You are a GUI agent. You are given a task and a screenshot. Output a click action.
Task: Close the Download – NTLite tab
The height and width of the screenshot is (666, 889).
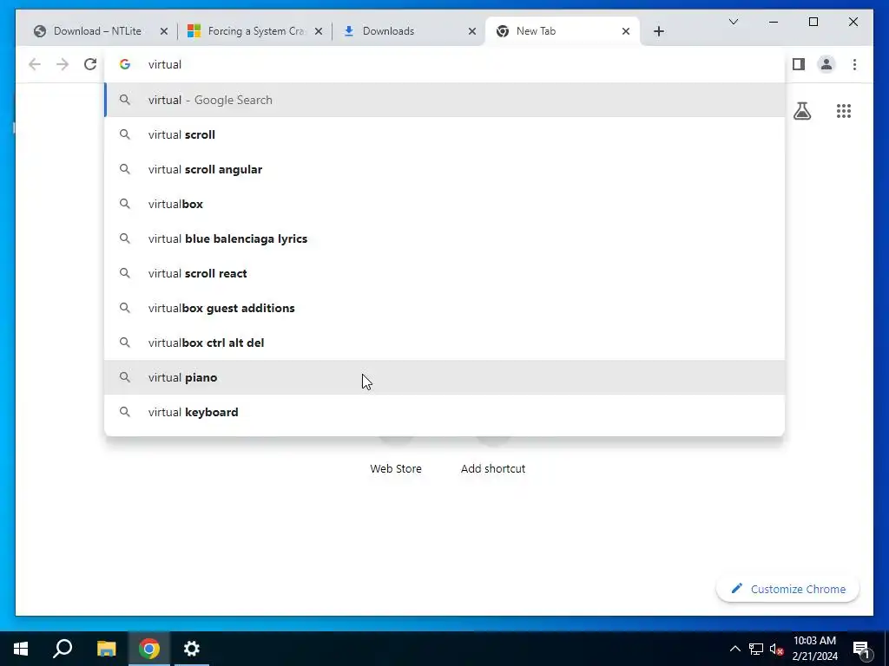pyautogui.click(x=164, y=31)
